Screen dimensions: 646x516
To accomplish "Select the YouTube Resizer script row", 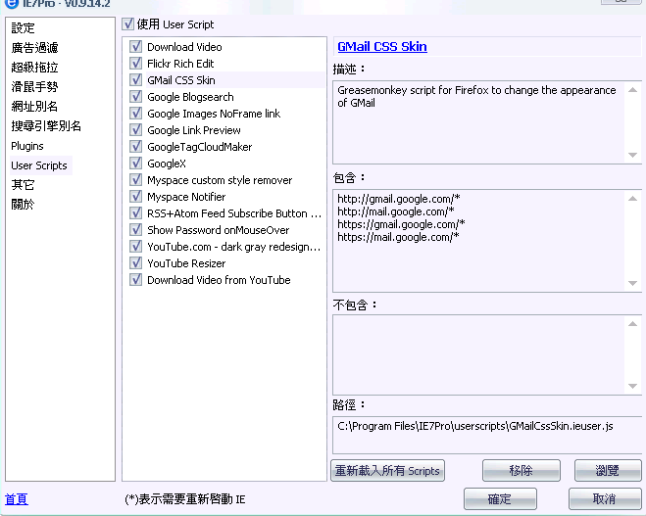I will (x=186, y=263).
